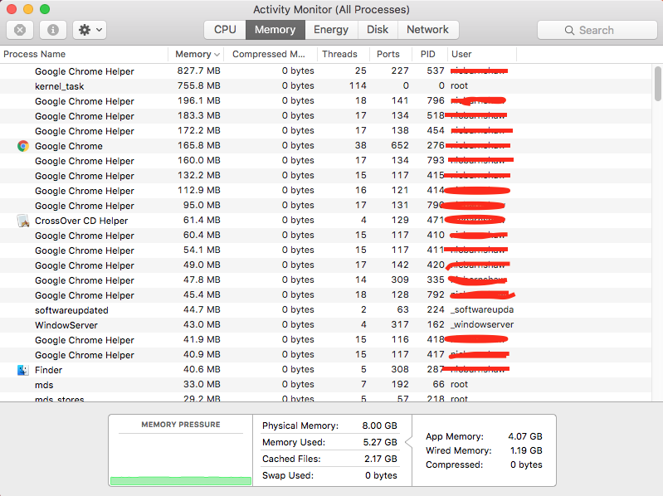Screen dimensions: 663x496
Task: Sort by the User column
Action: click(482, 54)
